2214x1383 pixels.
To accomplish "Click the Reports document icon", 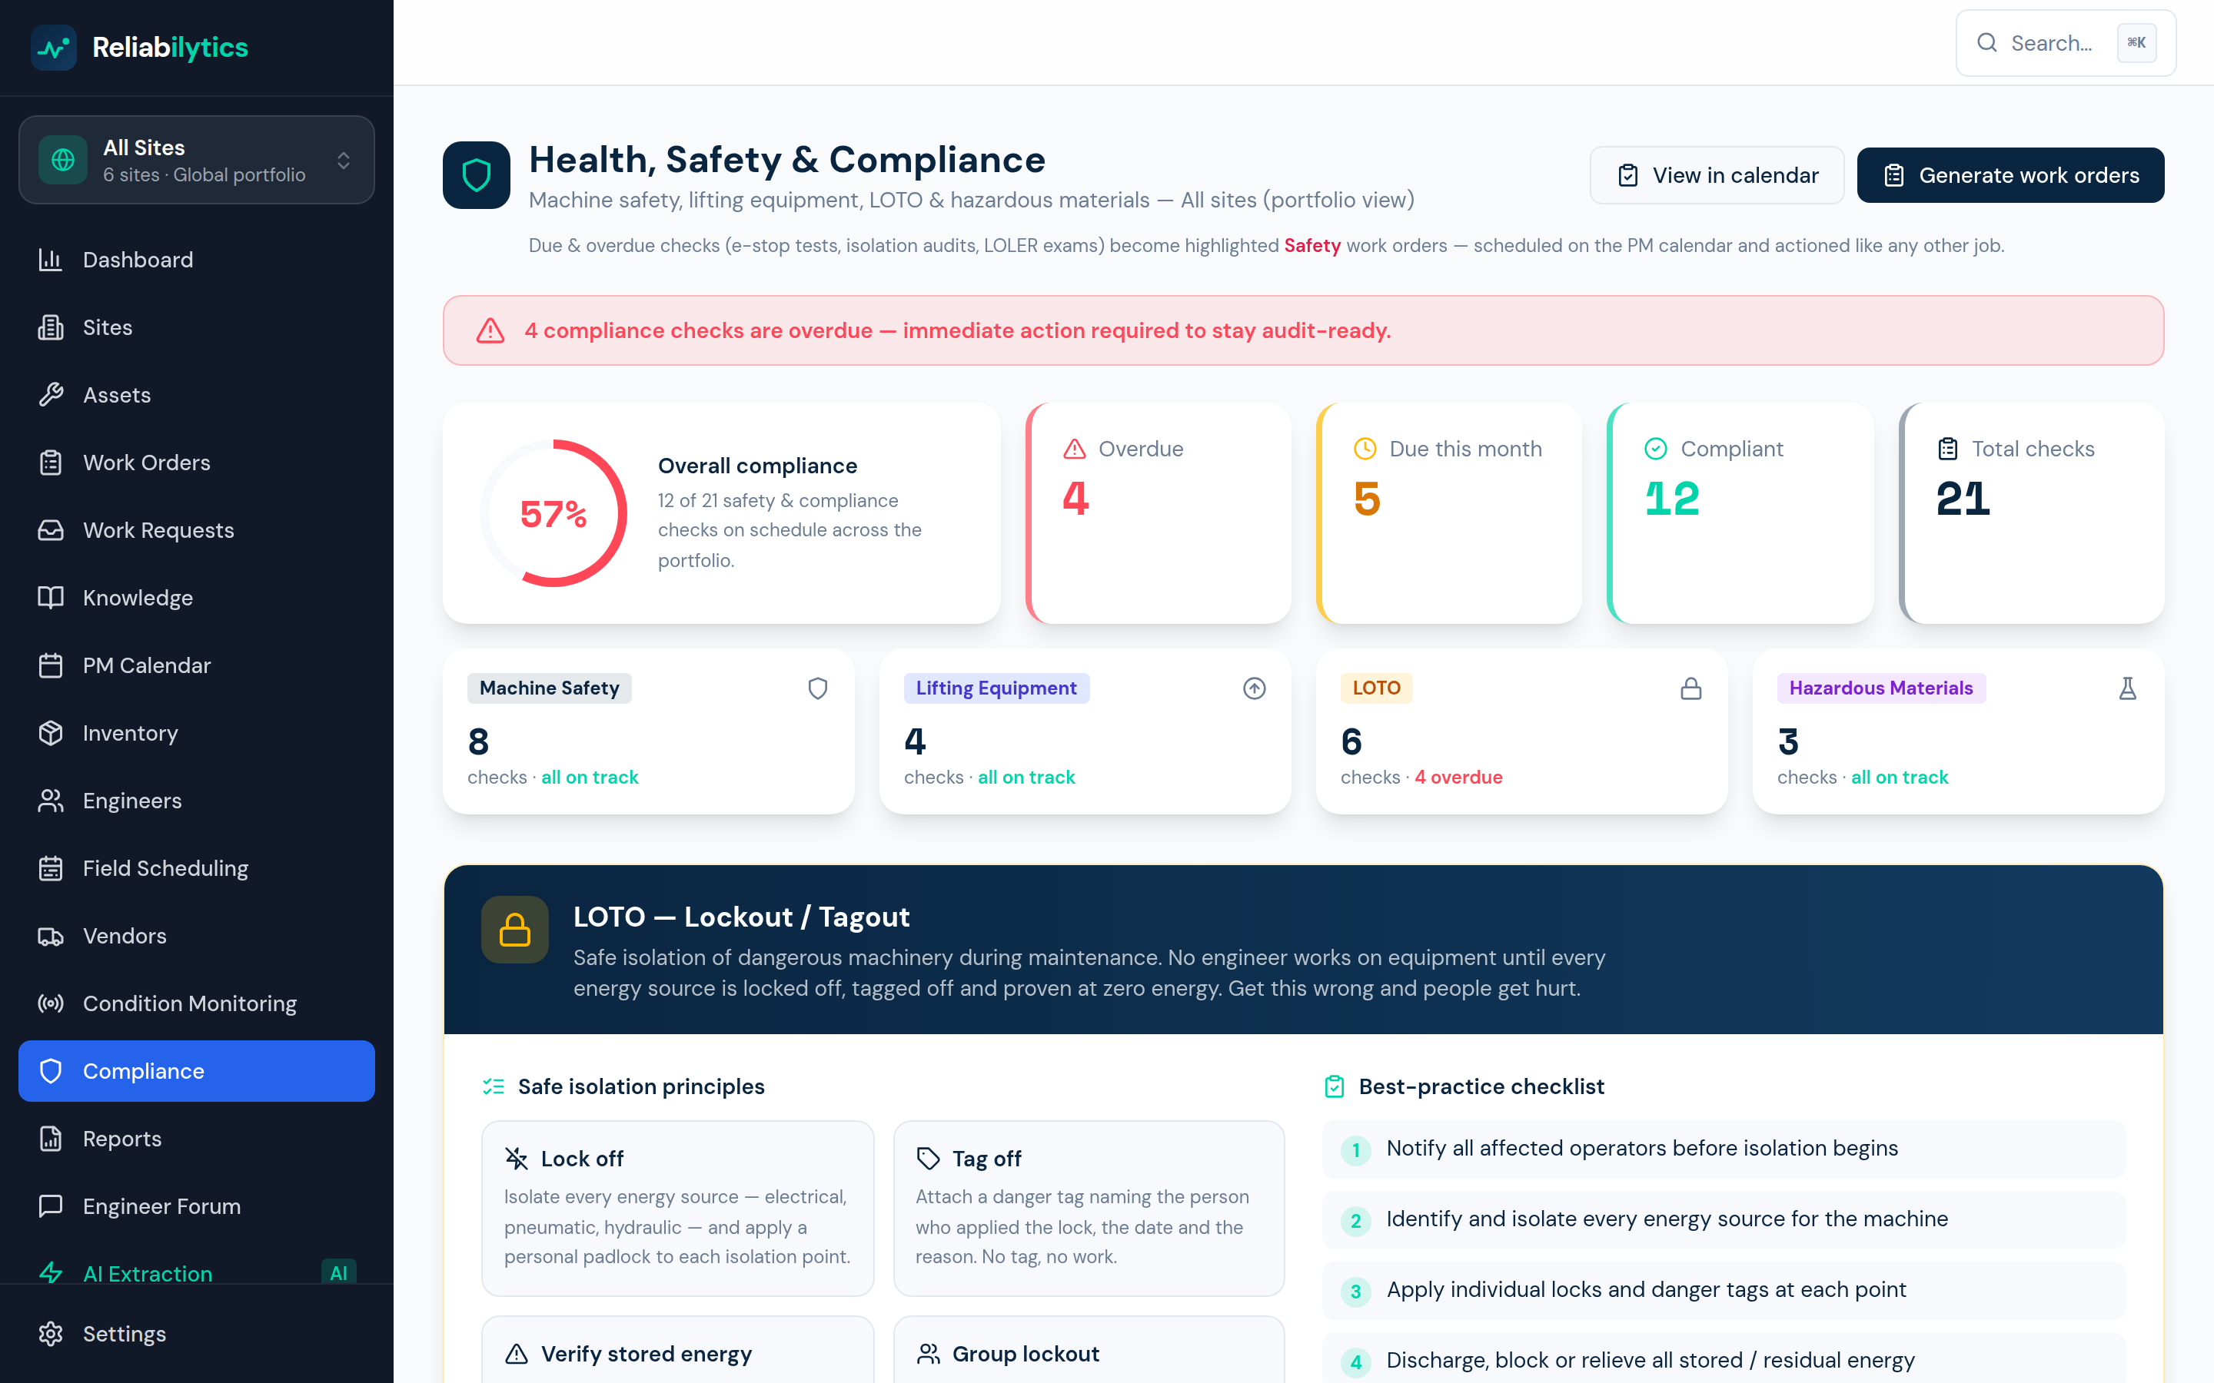I will click(50, 1139).
